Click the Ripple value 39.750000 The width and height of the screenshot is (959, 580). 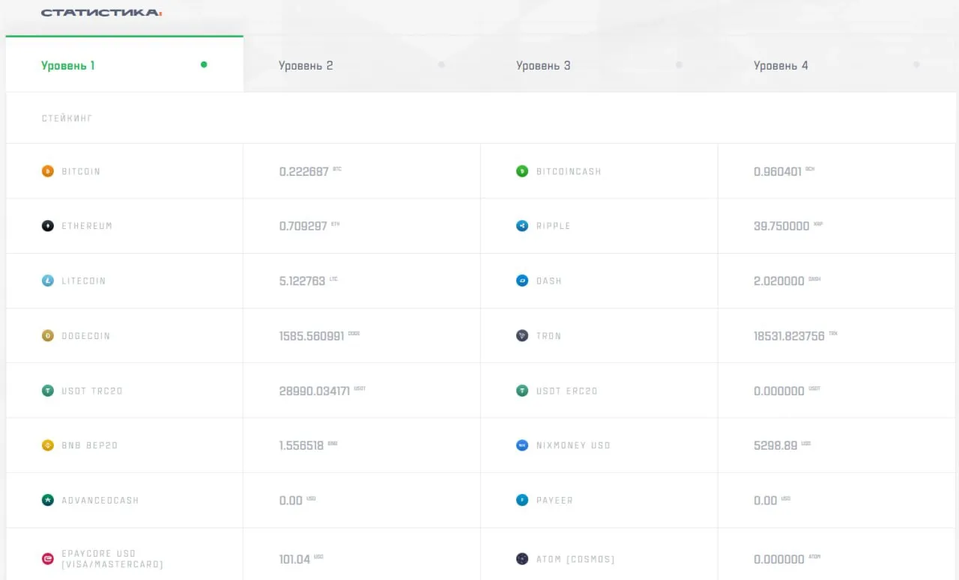click(x=781, y=226)
